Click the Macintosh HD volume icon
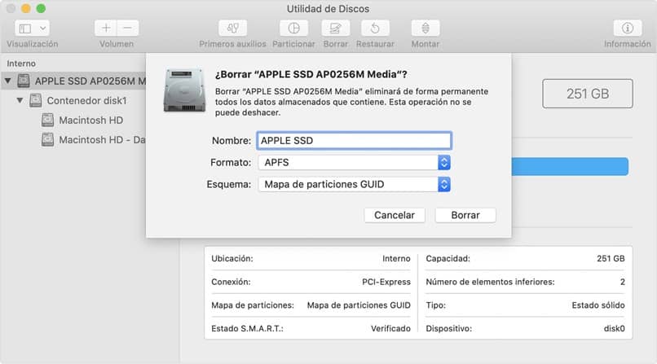The width and height of the screenshot is (657, 364). coord(48,120)
